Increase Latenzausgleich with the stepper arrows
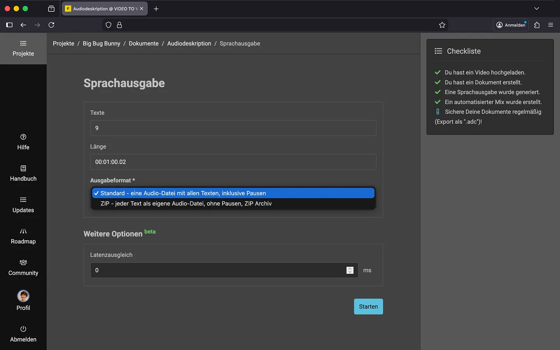560x350 pixels. [350, 268]
